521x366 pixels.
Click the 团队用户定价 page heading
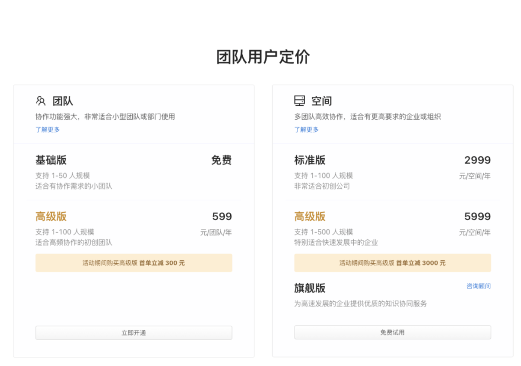click(x=263, y=57)
